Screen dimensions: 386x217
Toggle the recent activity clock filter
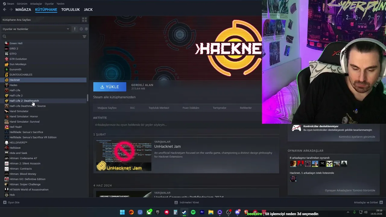[81, 29]
